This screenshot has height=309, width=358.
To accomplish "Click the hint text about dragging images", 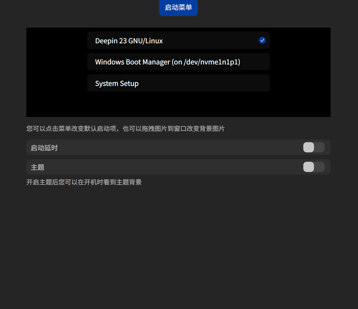I will click(x=125, y=129).
